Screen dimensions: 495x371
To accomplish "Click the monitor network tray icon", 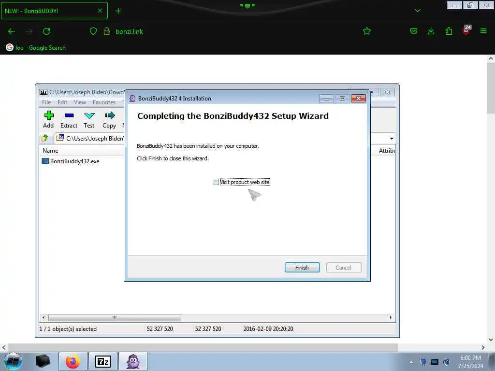I will pyautogui.click(x=435, y=362).
